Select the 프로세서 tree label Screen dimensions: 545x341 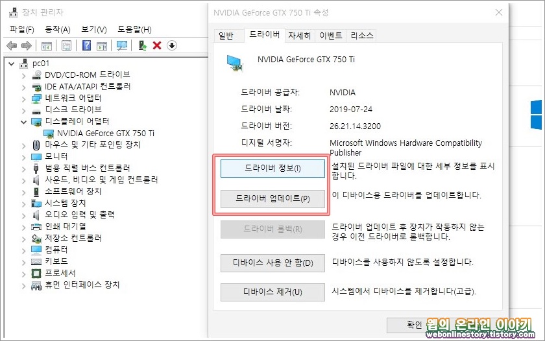coord(60,274)
